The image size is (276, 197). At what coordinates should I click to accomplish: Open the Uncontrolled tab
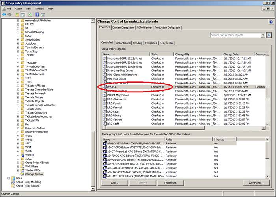click(x=123, y=43)
